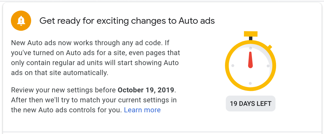Viewport: 324px width, 134px height.
Task: Click the 19 DAYS LEFT badge
Action: (x=250, y=104)
